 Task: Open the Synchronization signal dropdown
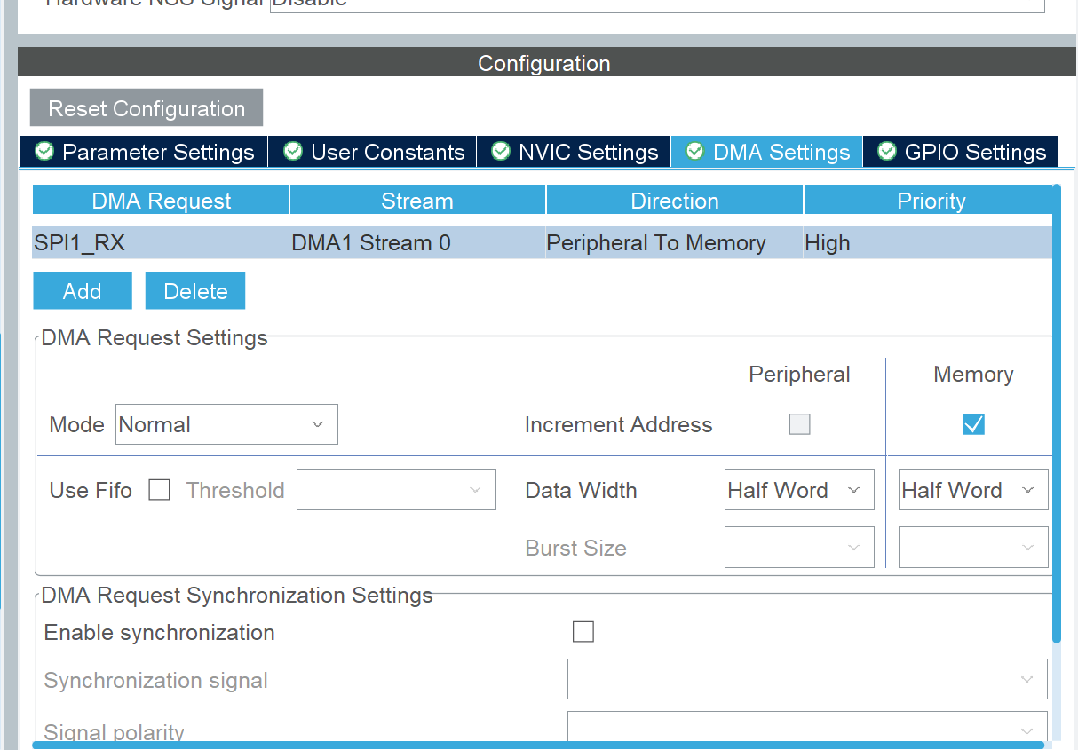[x=806, y=680]
